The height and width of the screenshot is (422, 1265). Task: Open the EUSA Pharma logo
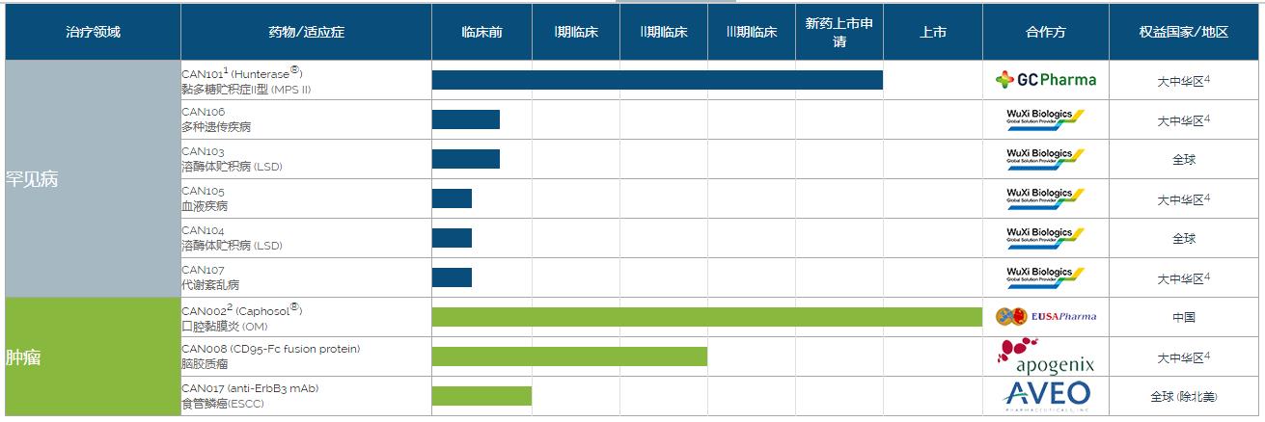pyautogui.click(x=1045, y=316)
